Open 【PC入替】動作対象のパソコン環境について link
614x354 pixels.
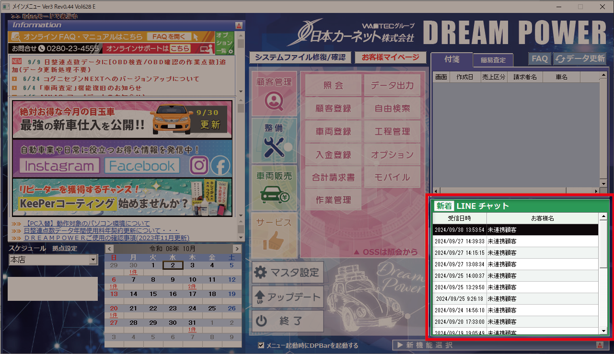point(86,223)
